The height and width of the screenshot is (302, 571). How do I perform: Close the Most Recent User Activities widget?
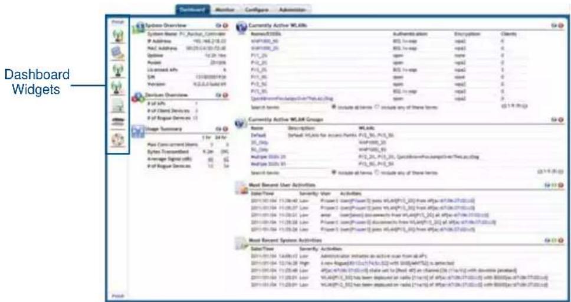tap(560, 185)
